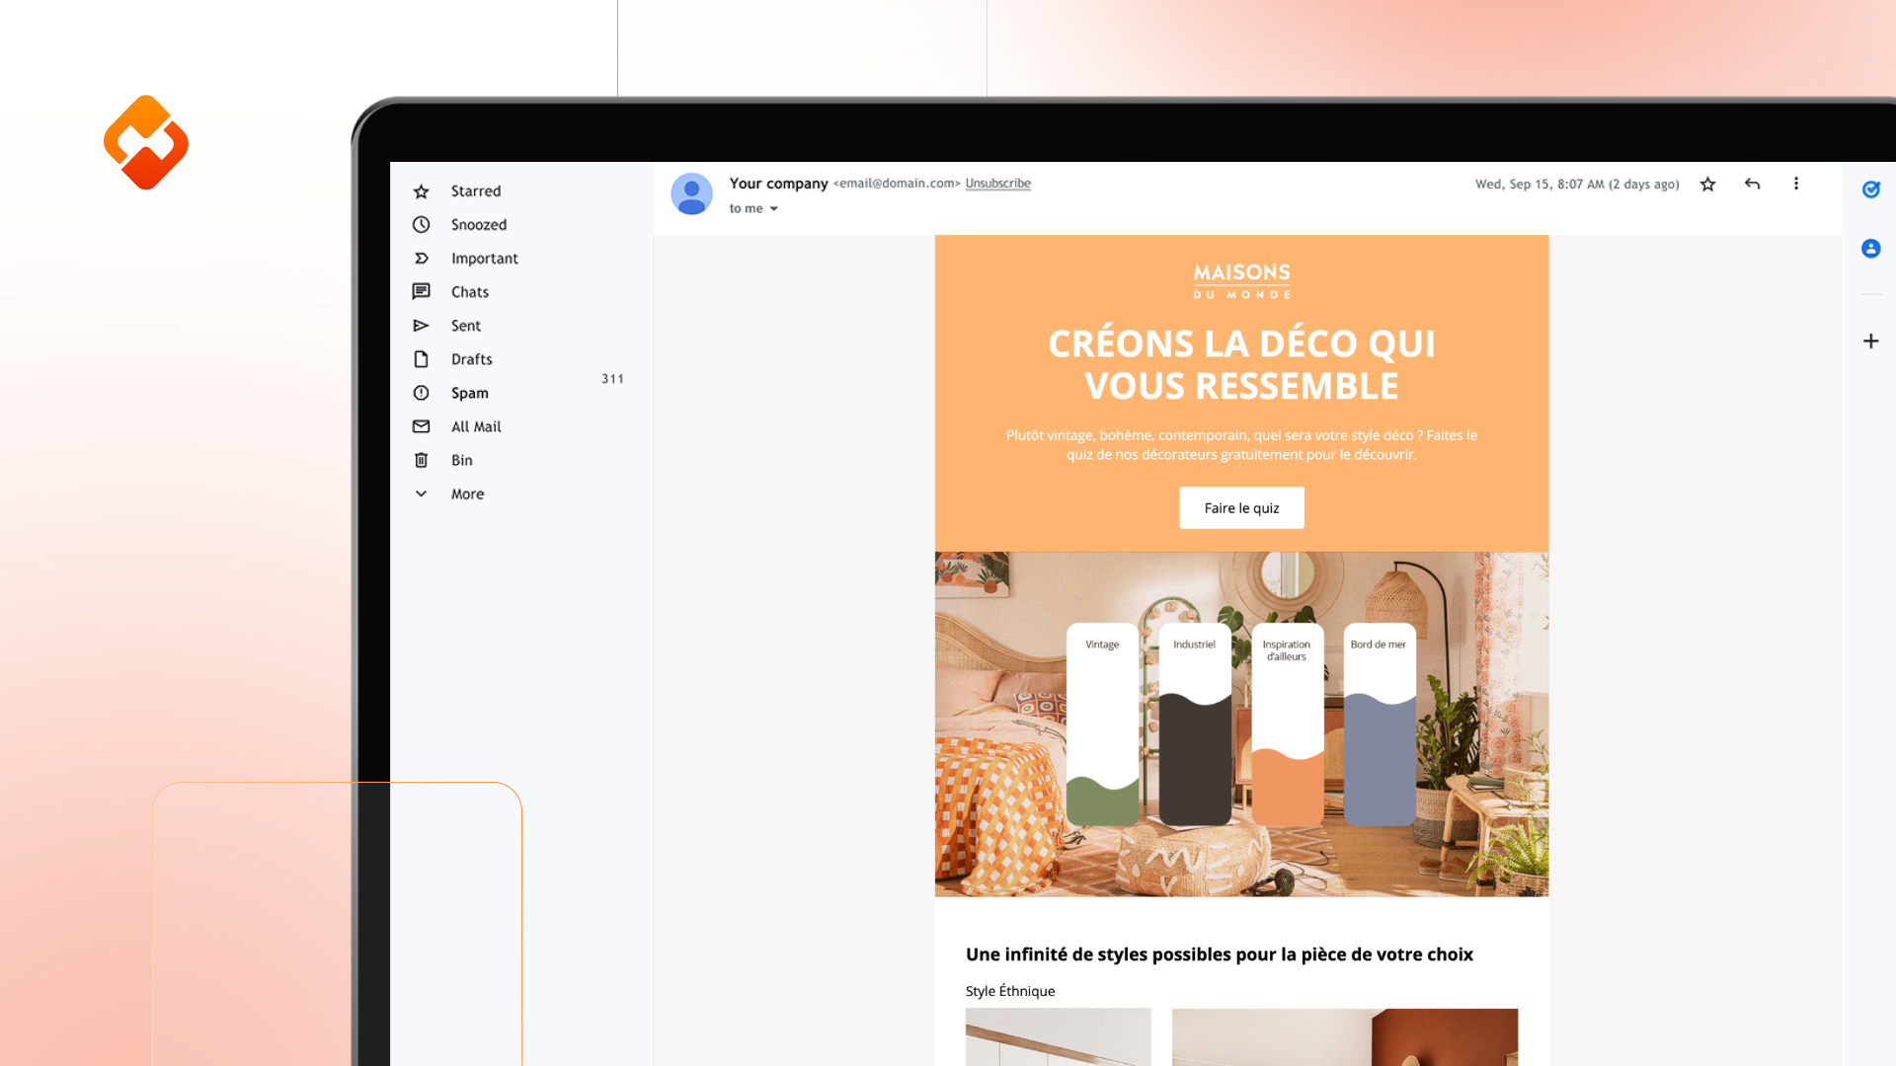Open the Starred folder
This screenshot has width=1896, height=1066.
coord(476,191)
